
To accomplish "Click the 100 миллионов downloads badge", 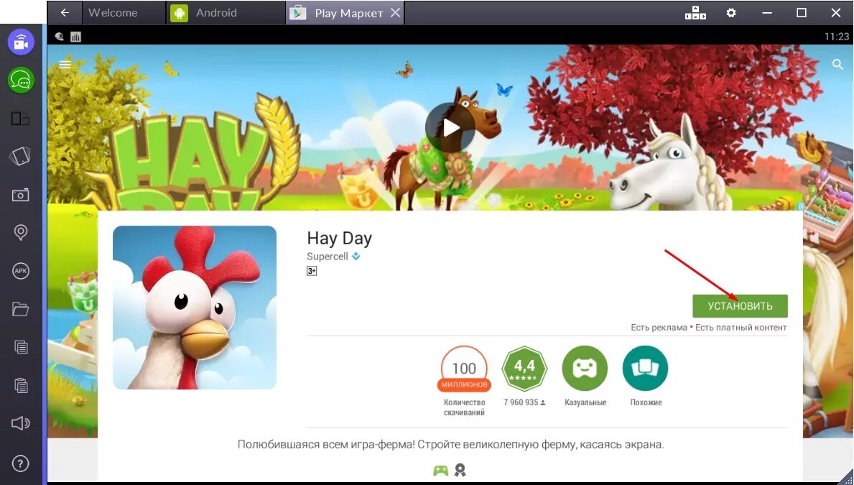I will (x=464, y=369).
